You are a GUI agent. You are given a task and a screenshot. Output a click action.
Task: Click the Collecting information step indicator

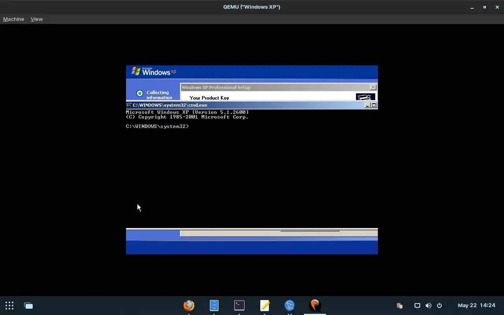pyautogui.click(x=139, y=93)
